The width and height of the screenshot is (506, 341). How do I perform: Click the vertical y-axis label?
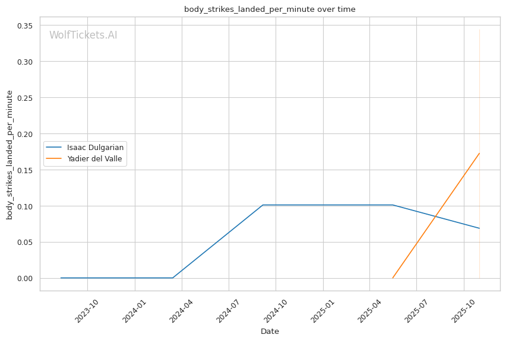click(x=10, y=155)
